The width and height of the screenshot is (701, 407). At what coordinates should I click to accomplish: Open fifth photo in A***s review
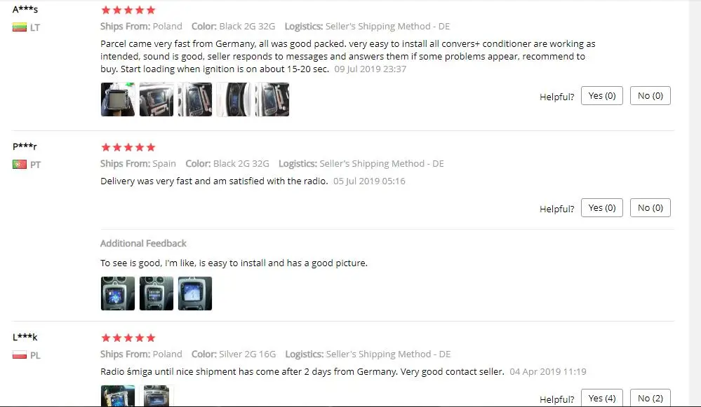272,99
